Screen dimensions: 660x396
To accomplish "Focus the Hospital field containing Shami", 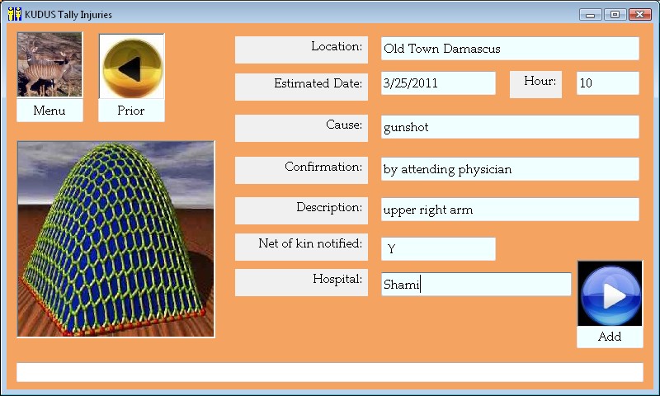I will tap(476, 284).
